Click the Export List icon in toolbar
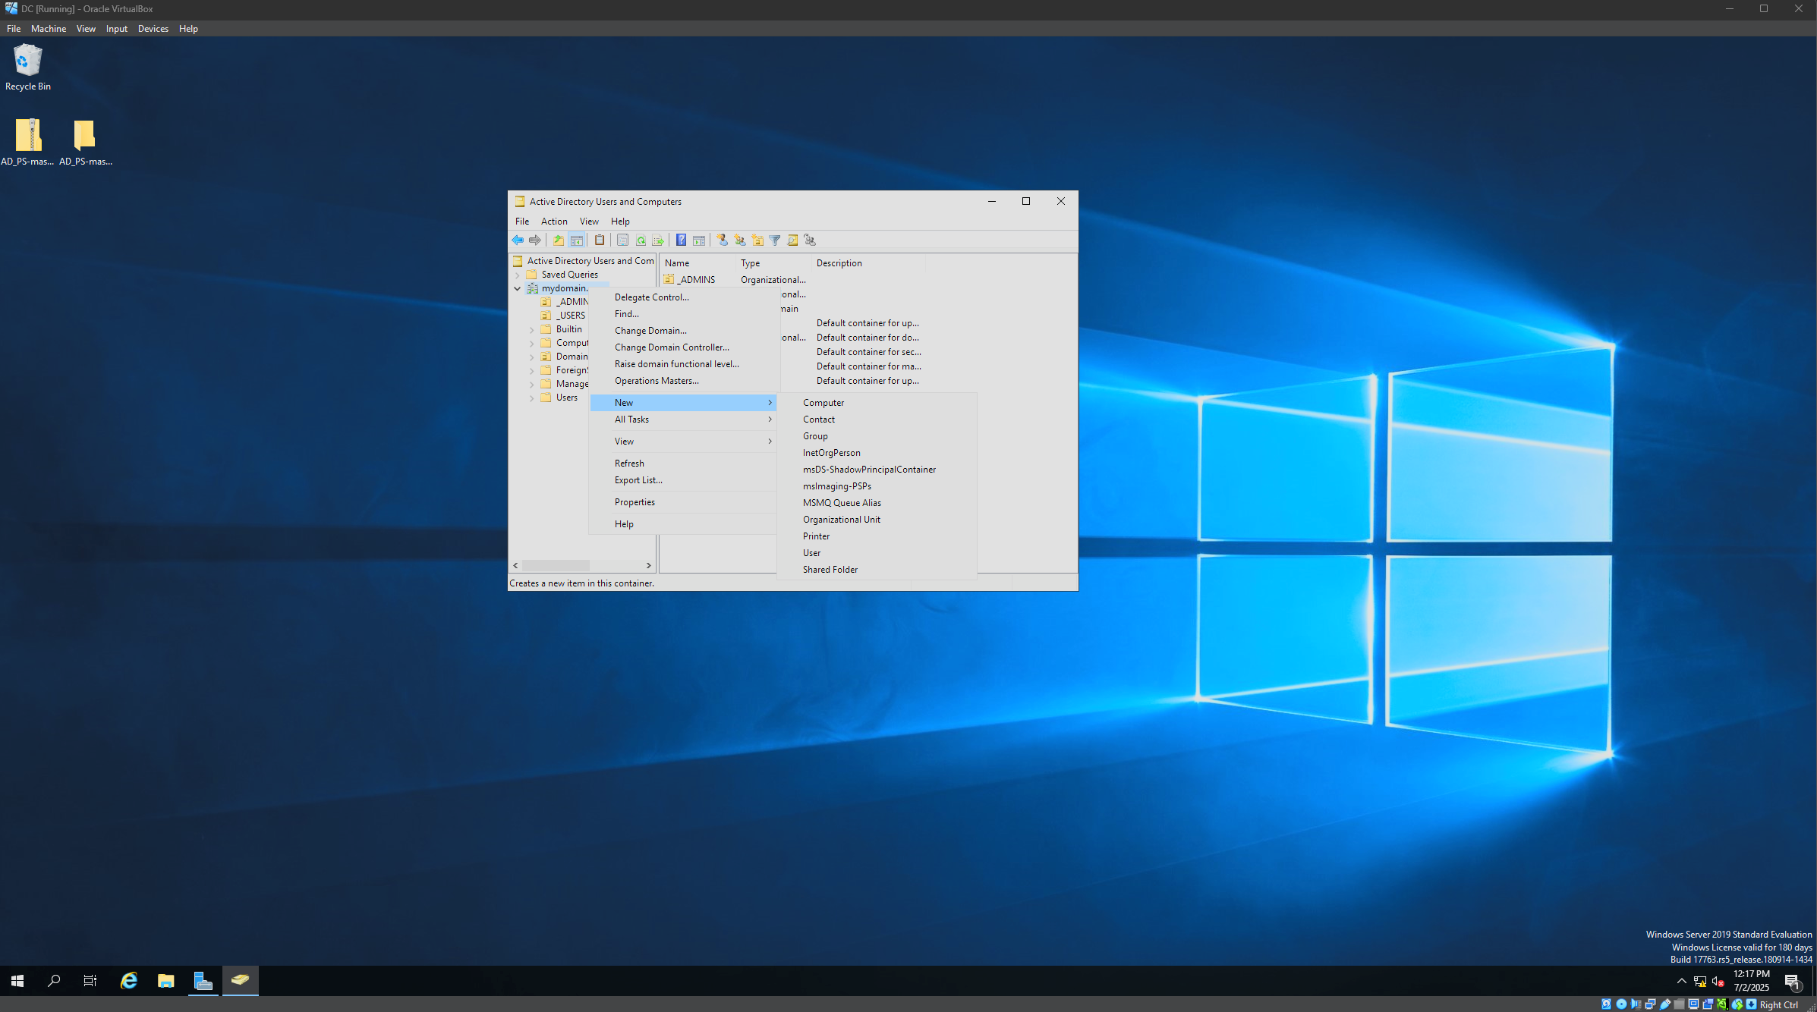1817x1012 pixels. pos(658,240)
